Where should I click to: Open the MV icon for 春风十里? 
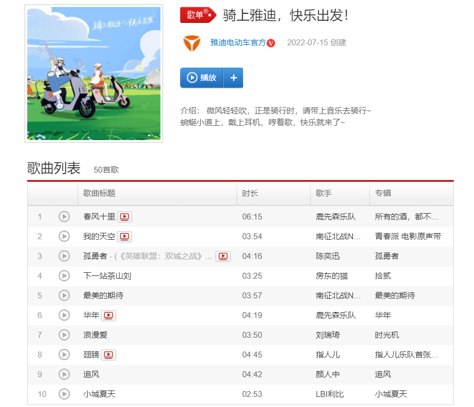click(124, 217)
